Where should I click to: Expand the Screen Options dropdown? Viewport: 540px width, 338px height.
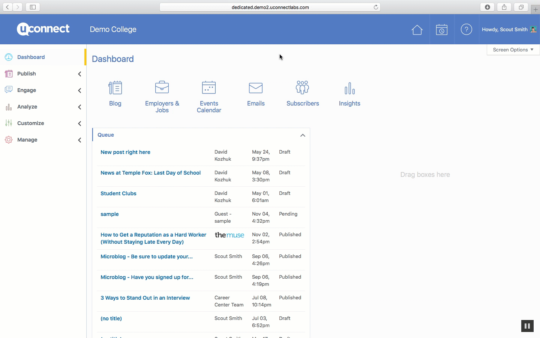click(513, 50)
